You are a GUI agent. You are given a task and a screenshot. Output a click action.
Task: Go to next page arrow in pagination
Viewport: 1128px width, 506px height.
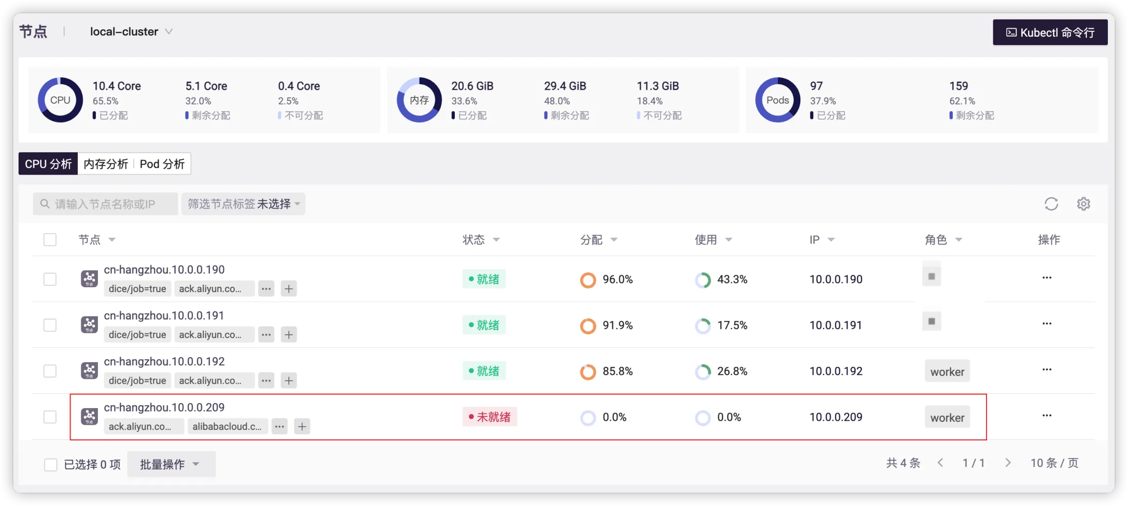pyautogui.click(x=1008, y=463)
